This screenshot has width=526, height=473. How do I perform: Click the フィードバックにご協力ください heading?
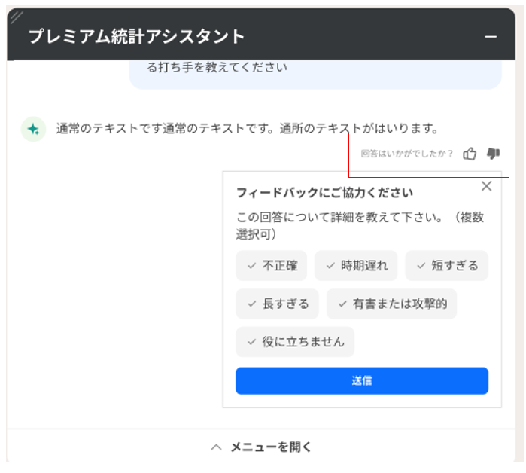click(324, 193)
